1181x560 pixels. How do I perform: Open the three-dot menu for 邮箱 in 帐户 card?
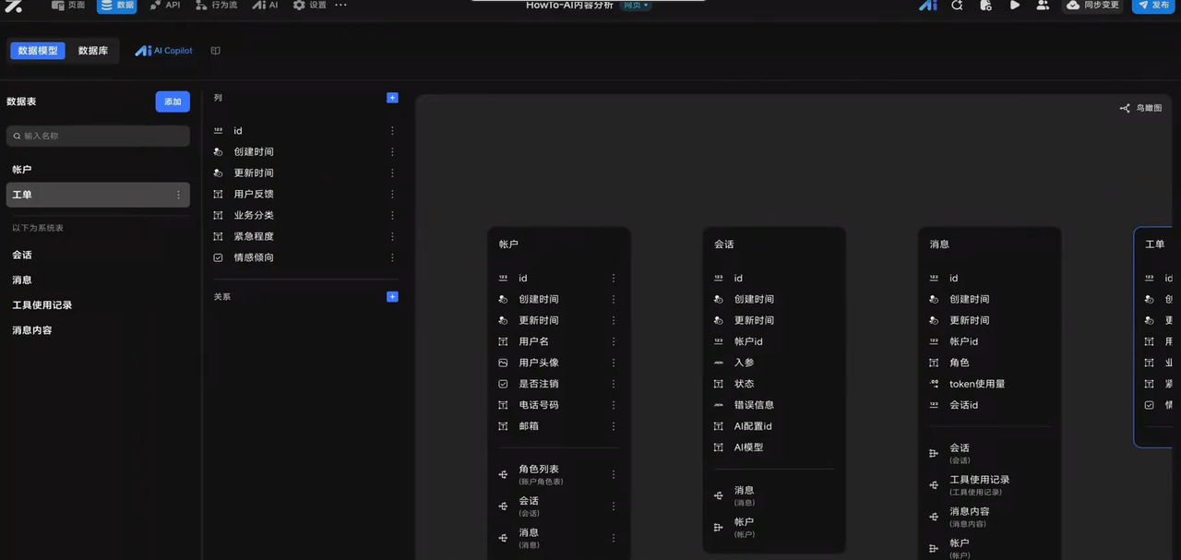point(614,426)
